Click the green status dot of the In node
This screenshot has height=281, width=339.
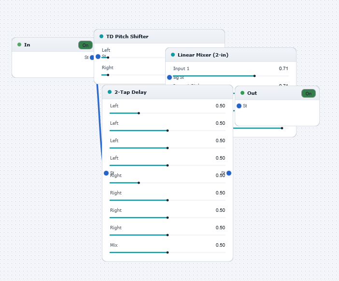(19, 44)
